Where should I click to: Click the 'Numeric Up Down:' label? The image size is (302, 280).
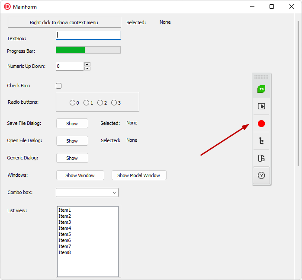(x=26, y=66)
